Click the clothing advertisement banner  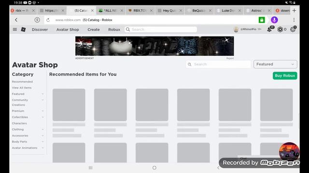point(154,46)
